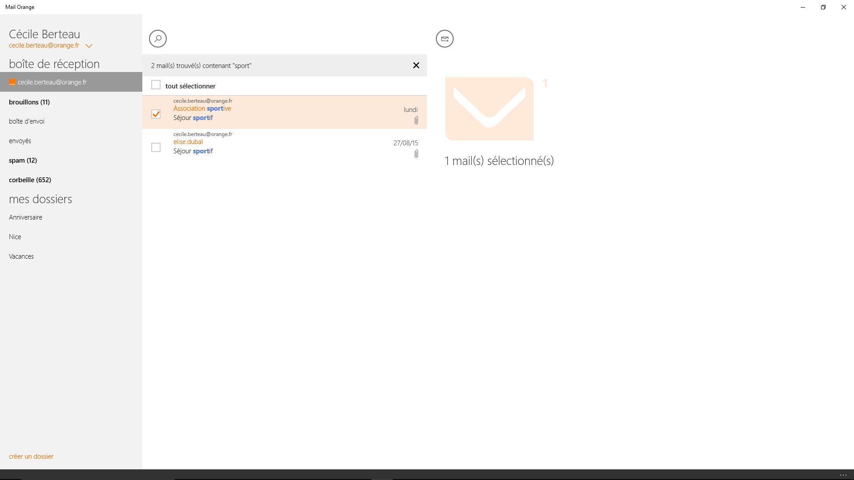Open the app bar ellipsis at bottom right
The image size is (854, 480).
pos(843,475)
